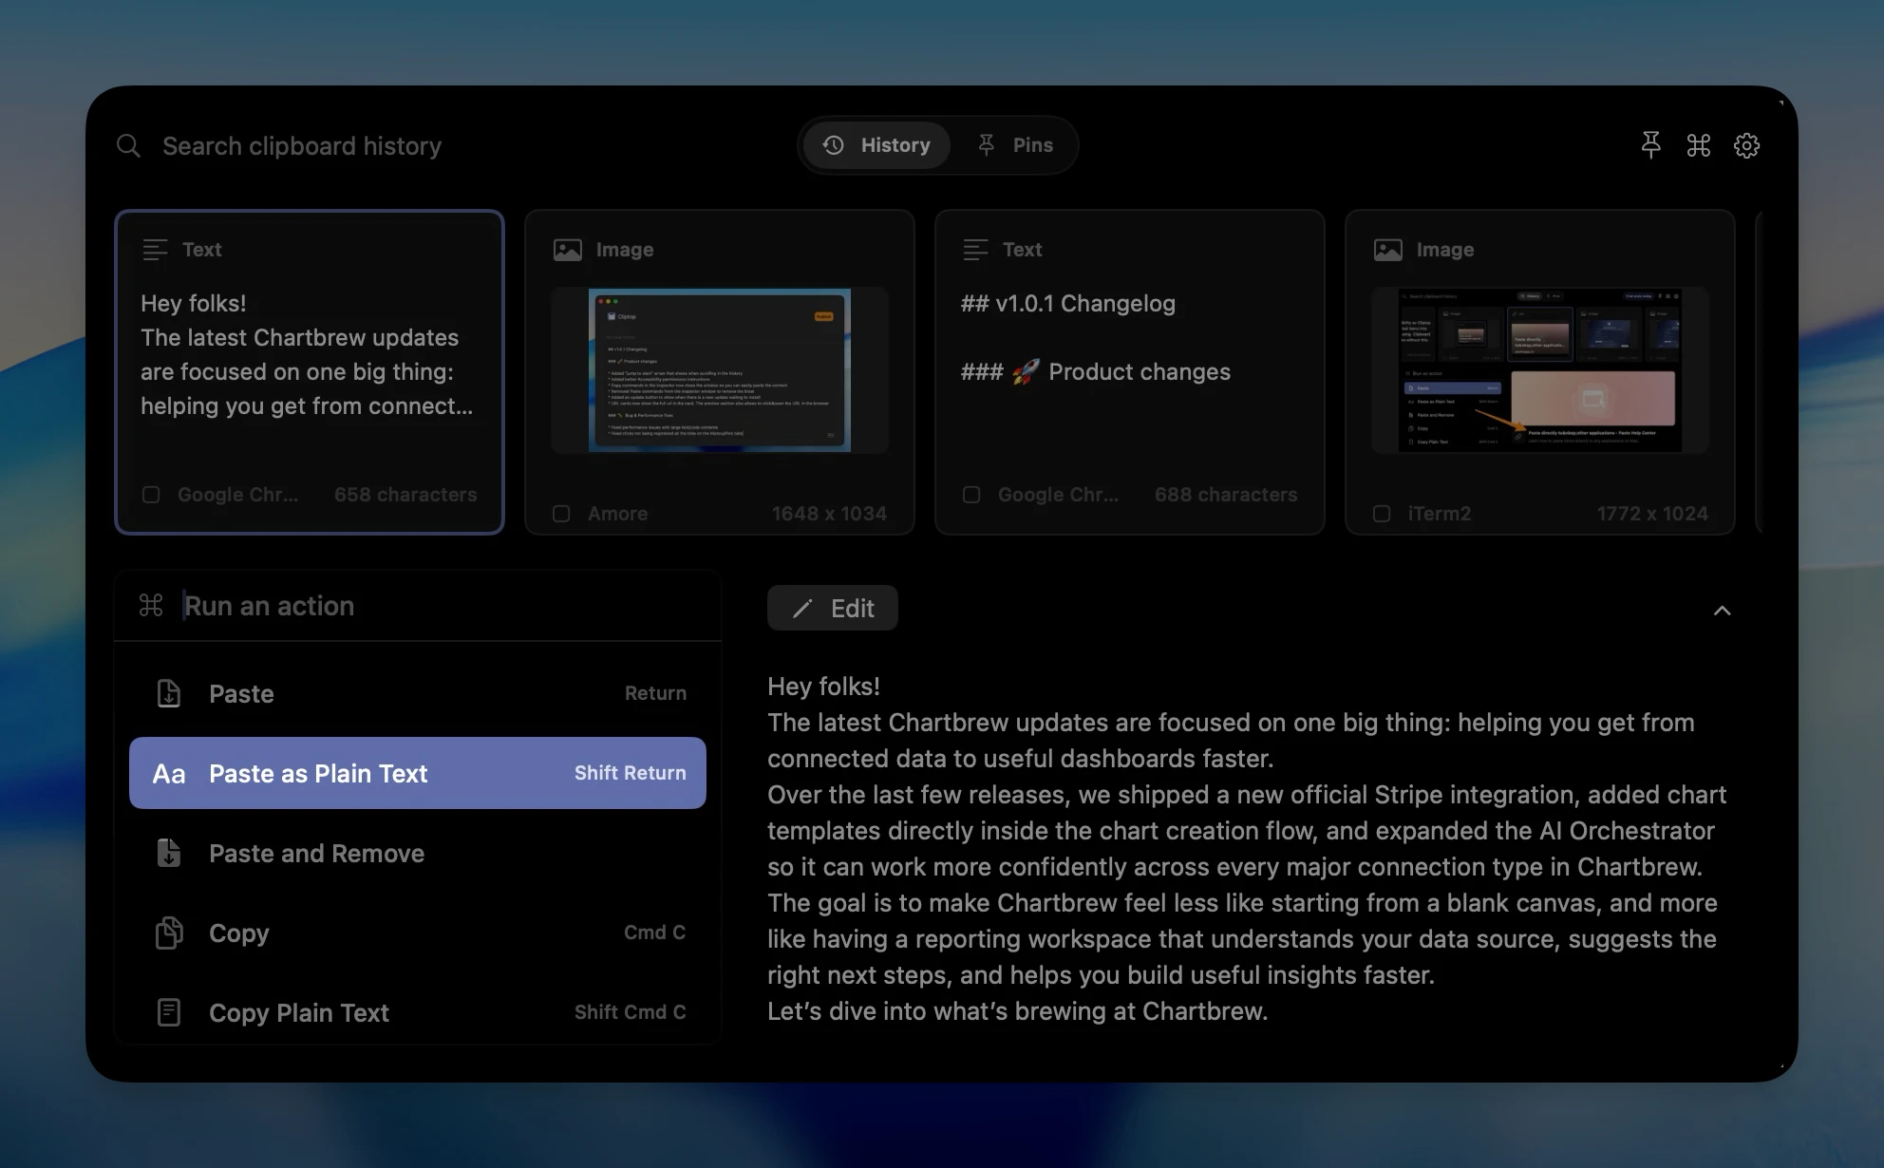Switch to the Pins tab
The width and height of the screenshot is (1884, 1168).
point(1015,145)
